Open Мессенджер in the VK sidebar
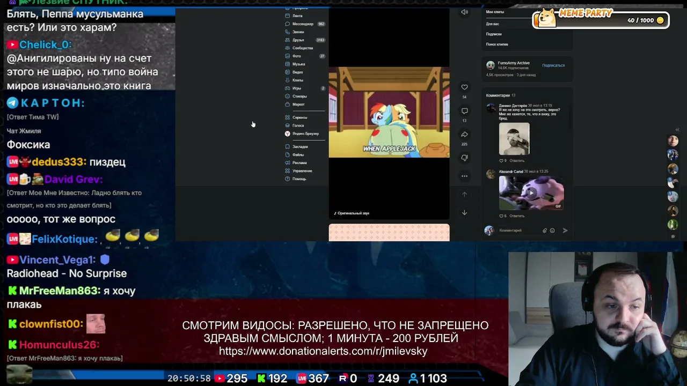The height and width of the screenshot is (386, 687). [x=304, y=24]
